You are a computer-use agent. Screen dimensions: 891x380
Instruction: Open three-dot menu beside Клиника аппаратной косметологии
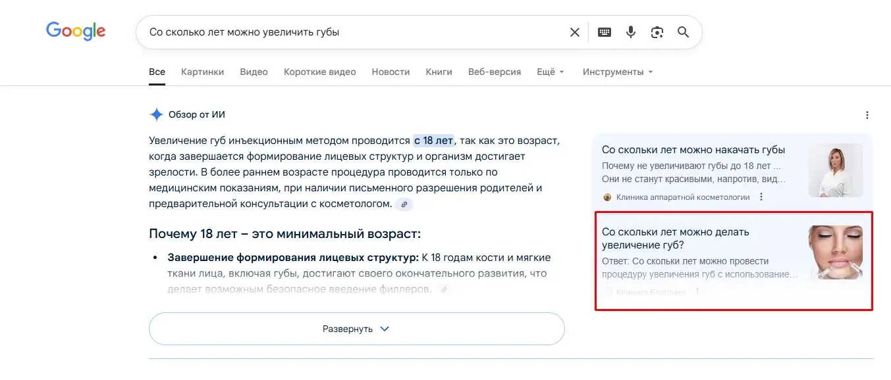click(x=761, y=197)
